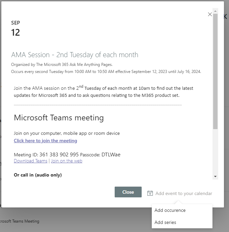Open the "Click here to join the meeting" link
The width and height of the screenshot is (229, 232).
click(x=46, y=141)
